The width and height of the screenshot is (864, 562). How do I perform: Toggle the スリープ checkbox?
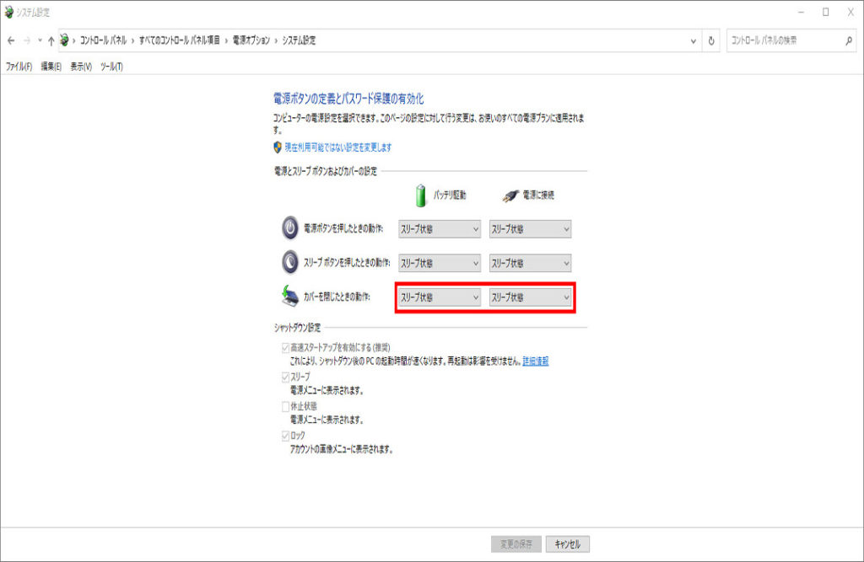click(x=285, y=377)
